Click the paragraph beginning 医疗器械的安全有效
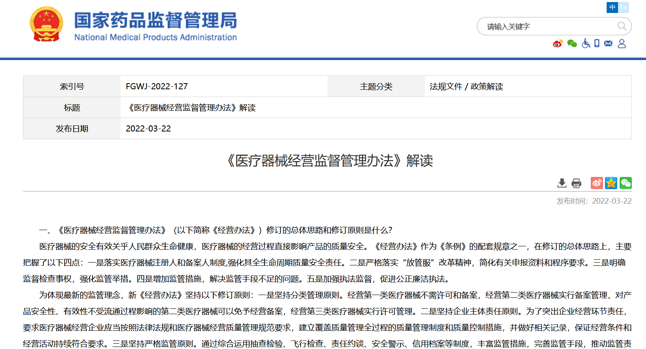646x349 pixels. 327,263
